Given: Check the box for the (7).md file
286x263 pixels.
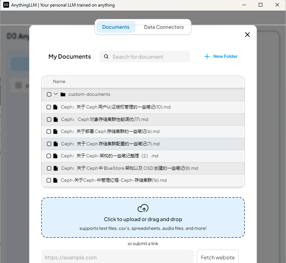Looking at the screenshot, I should (x=49, y=144).
